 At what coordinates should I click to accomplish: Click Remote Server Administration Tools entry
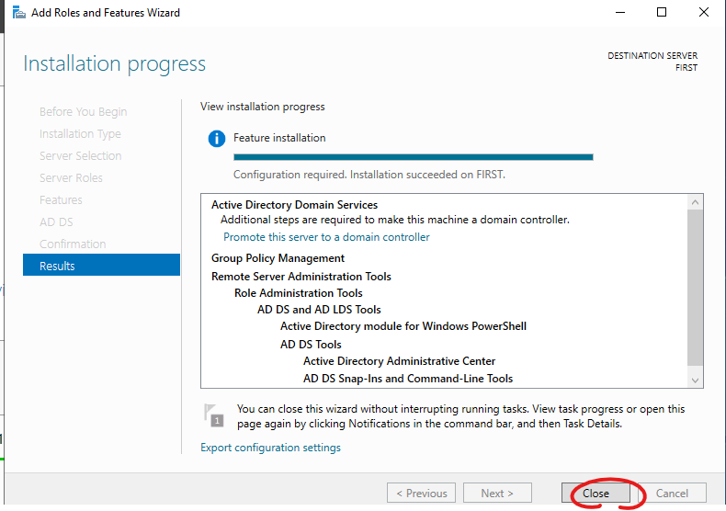[x=301, y=277]
